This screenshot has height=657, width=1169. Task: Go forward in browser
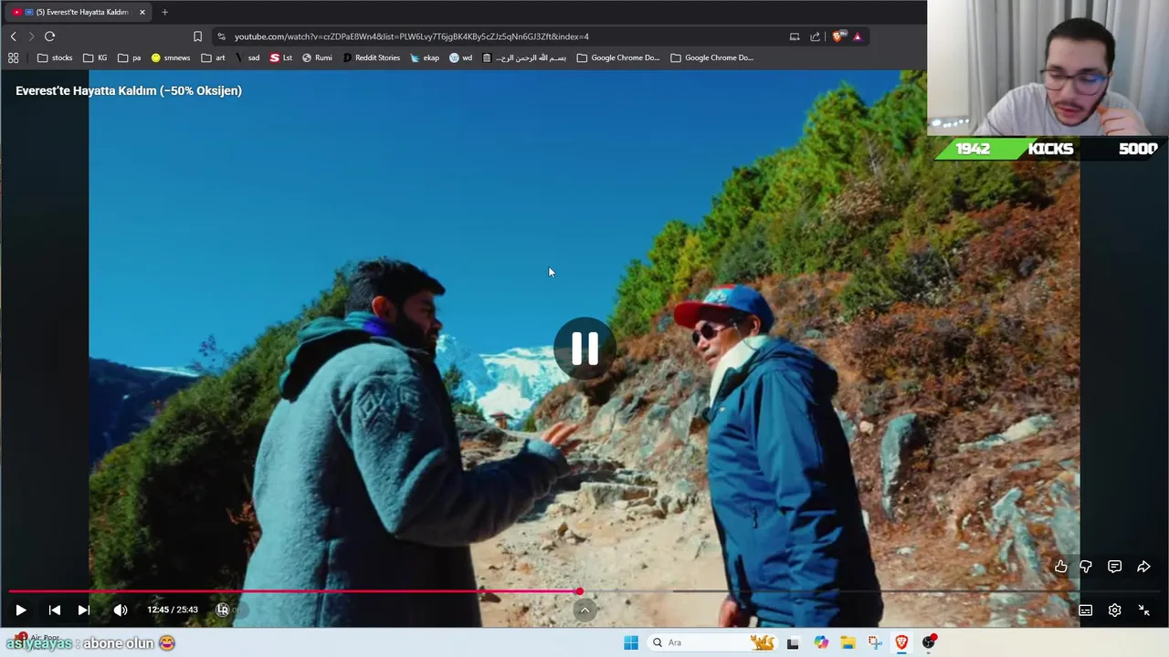31,36
